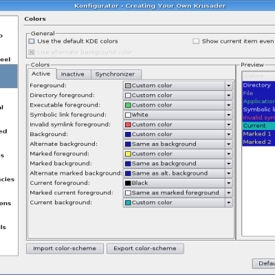
Task: Expand the Background color dropdown arrow
Action: [x=228, y=134]
